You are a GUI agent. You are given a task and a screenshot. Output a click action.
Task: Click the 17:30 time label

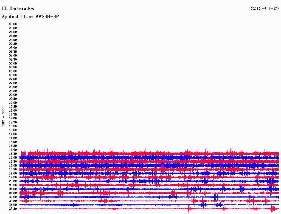pos(13,162)
